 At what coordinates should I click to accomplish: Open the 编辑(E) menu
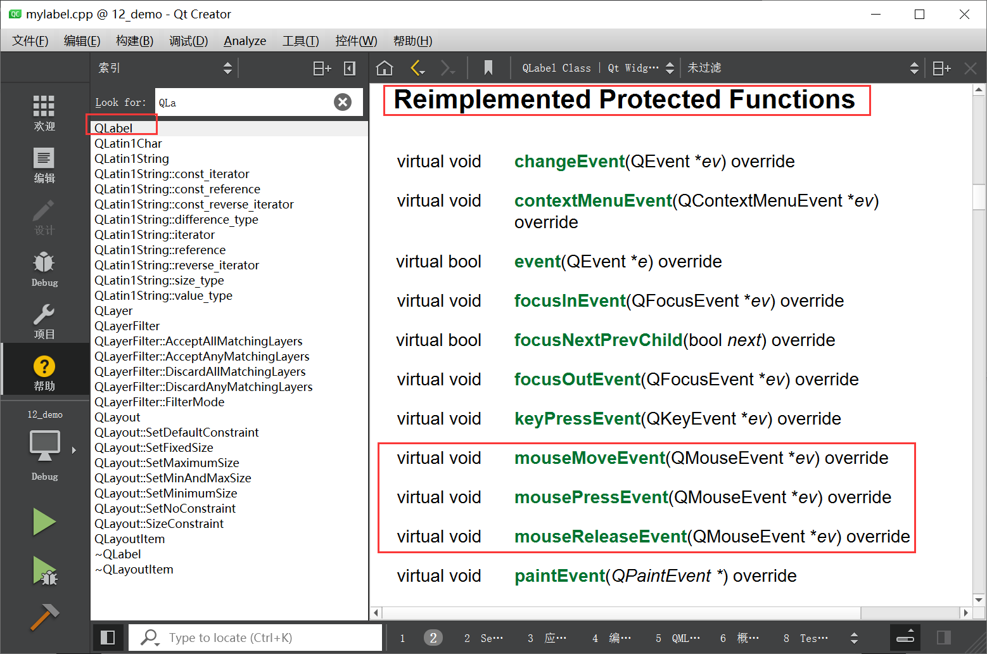82,41
